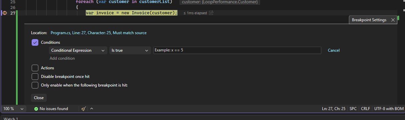This screenshot has height=120, width=405.
Task: Click the Close button in Breakpoint Settings
Action: pyautogui.click(x=39, y=98)
